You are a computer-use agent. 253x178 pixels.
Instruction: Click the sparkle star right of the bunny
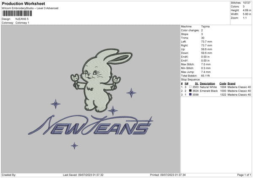click(132, 93)
